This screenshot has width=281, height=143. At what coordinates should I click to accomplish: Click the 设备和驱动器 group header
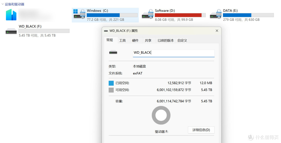[x=15, y=4]
